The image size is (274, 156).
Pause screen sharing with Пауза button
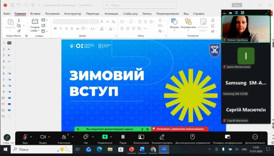coord(123,137)
